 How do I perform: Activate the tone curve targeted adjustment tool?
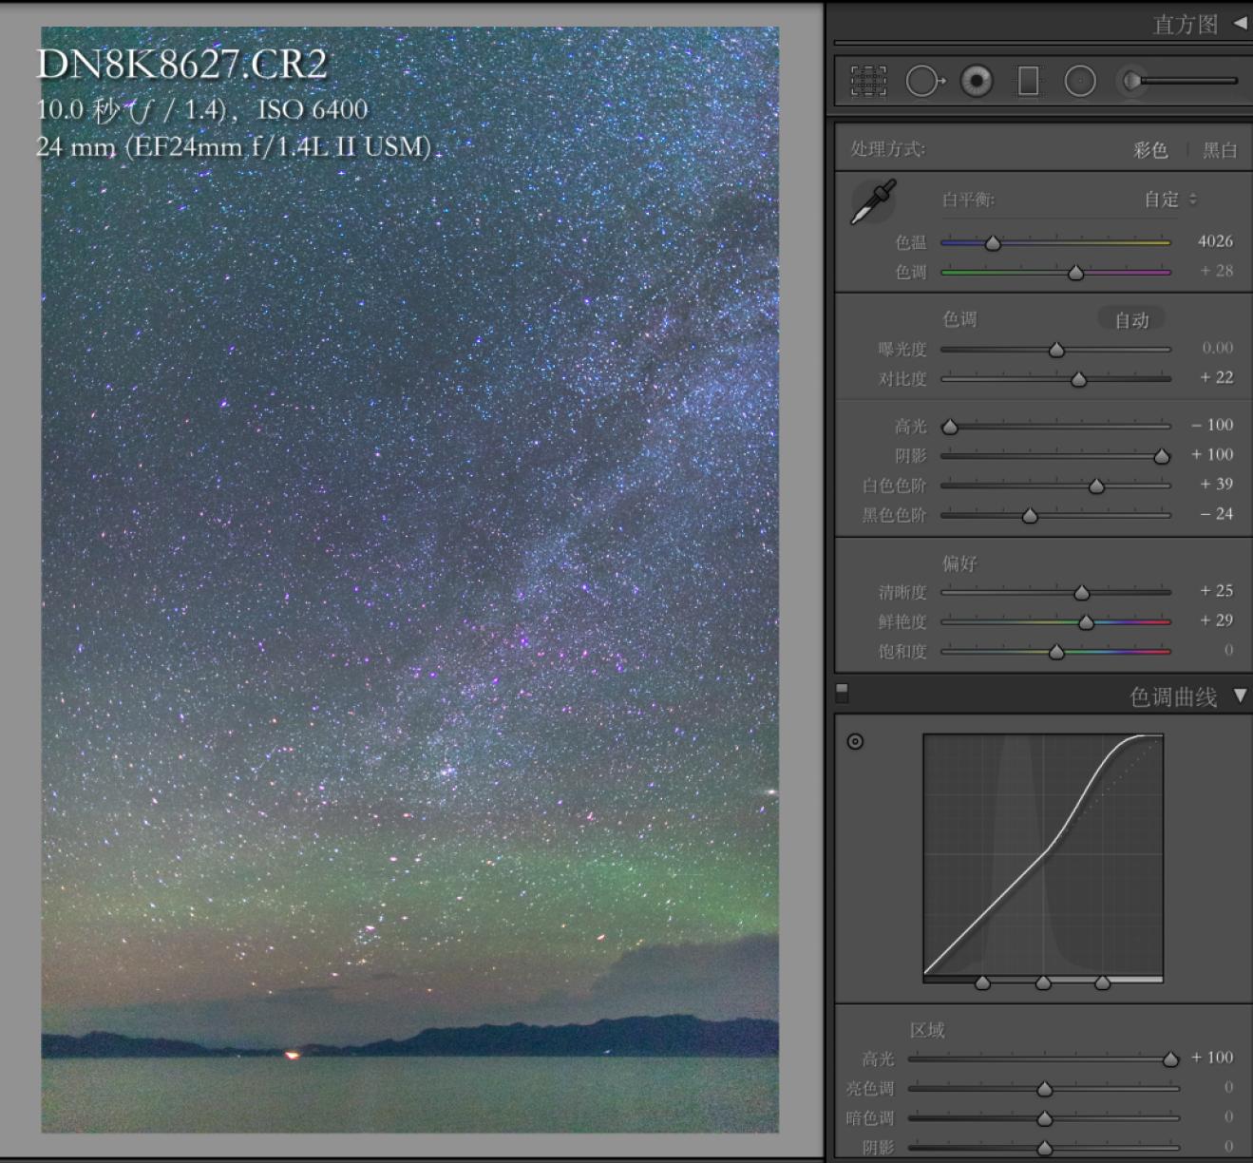coord(855,741)
